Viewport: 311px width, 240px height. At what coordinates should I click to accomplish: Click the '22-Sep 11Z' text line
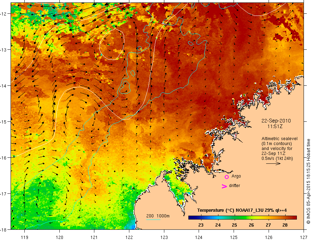[273, 154]
